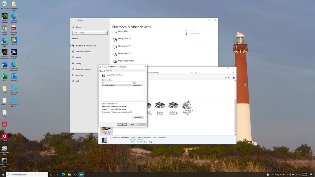
Task: Click the Find a setting search box
Action: (90, 33)
